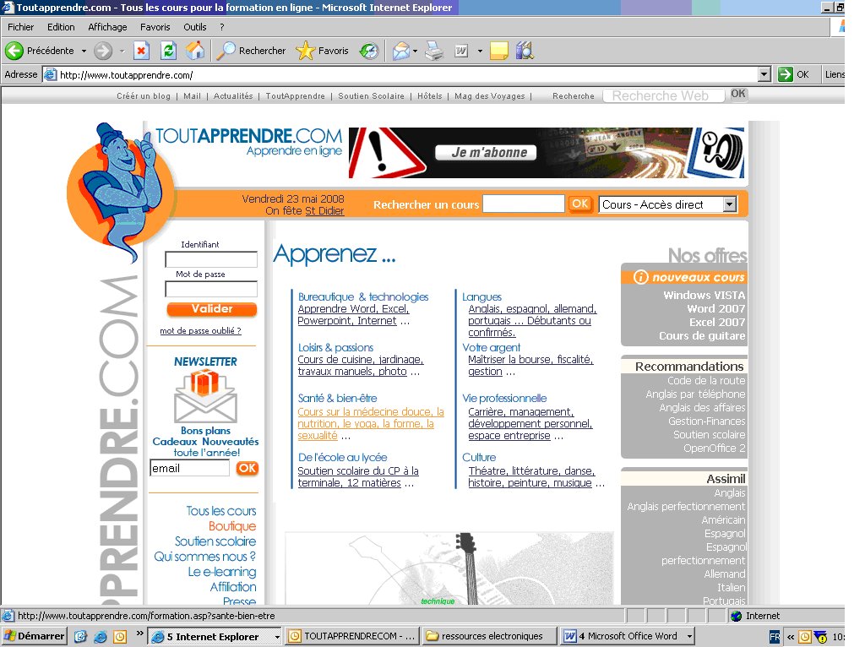Stop page loading with red X icon

click(x=141, y=51)
